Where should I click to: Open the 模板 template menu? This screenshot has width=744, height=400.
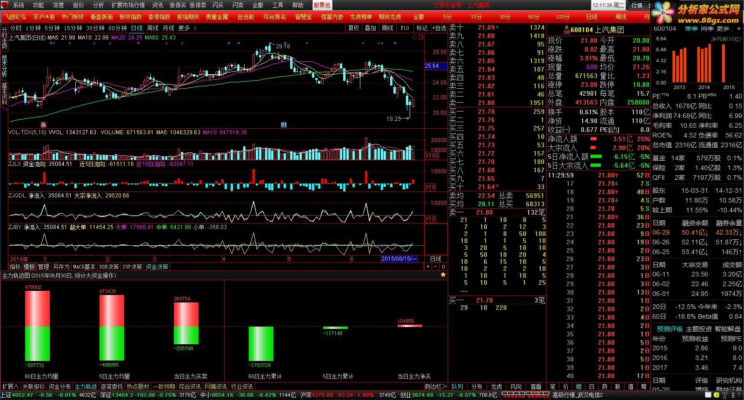[x=29, y=267]
